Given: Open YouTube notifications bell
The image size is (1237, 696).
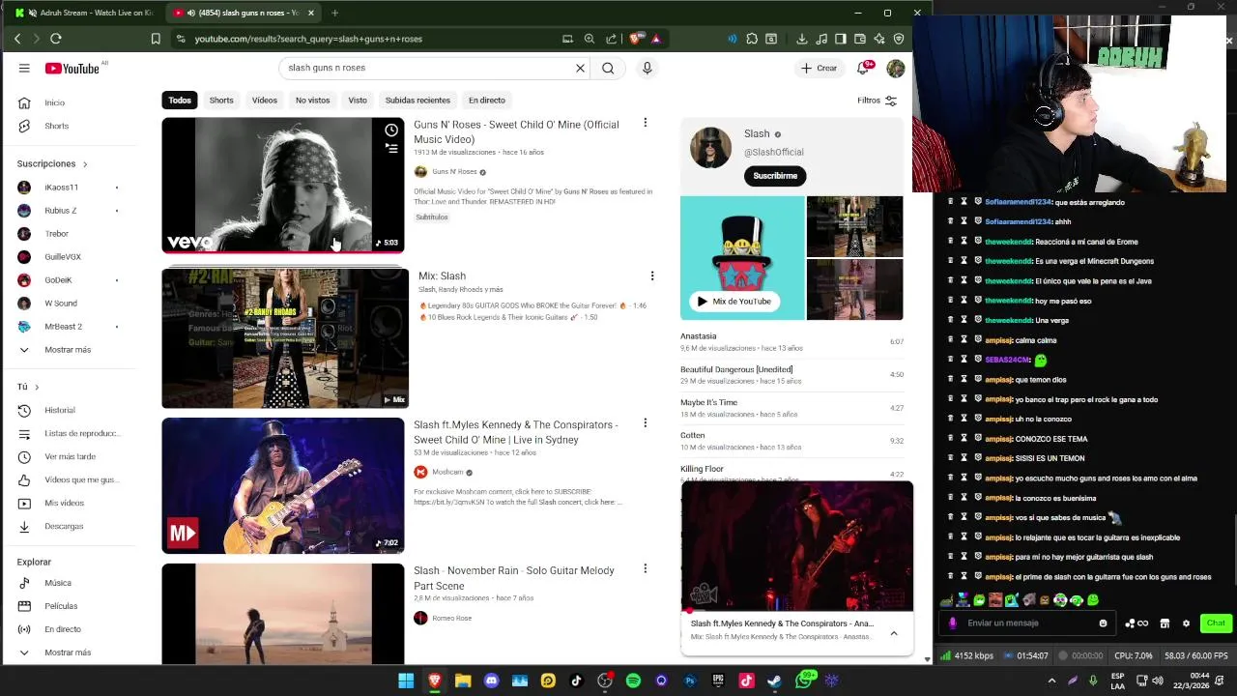Looking at the screenshot, I should pyautogui.click(x=863, y=68).
